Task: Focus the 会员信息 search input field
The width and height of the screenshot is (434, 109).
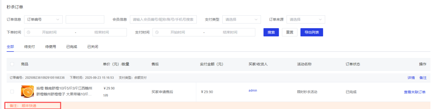Action: point(163,20)
